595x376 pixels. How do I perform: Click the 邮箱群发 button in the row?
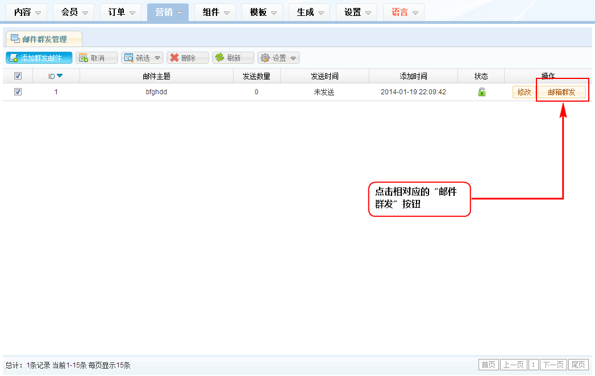click(561, 93)
